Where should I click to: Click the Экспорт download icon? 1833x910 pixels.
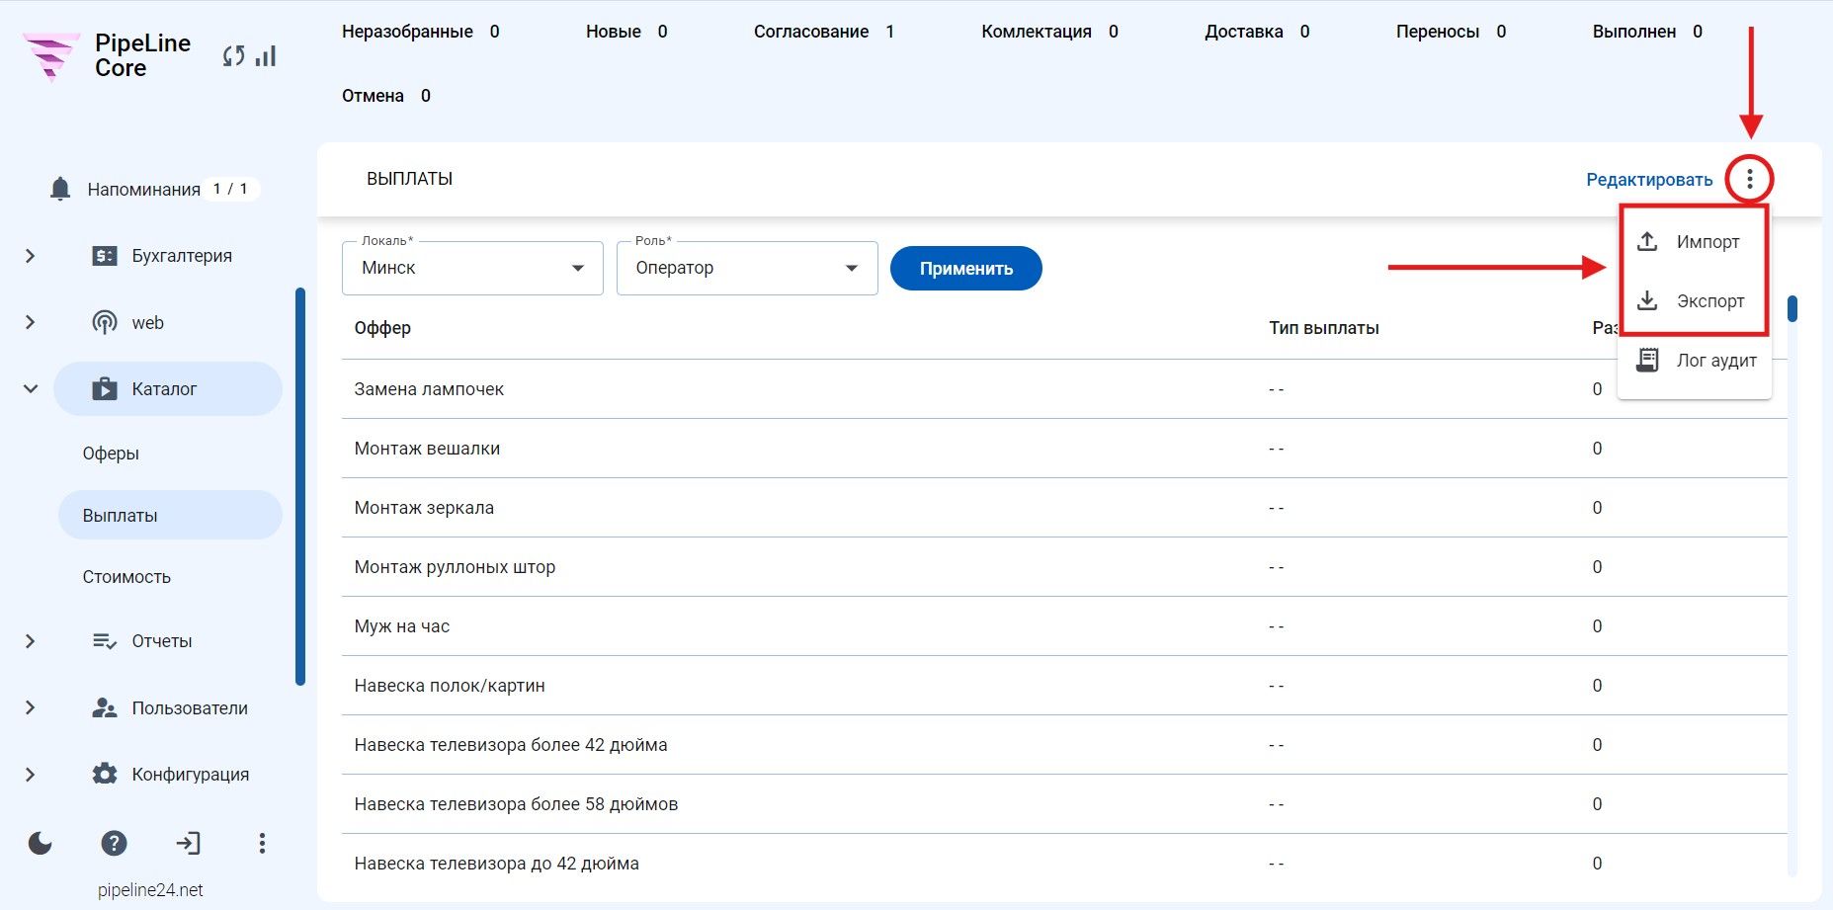(1647, 300)
